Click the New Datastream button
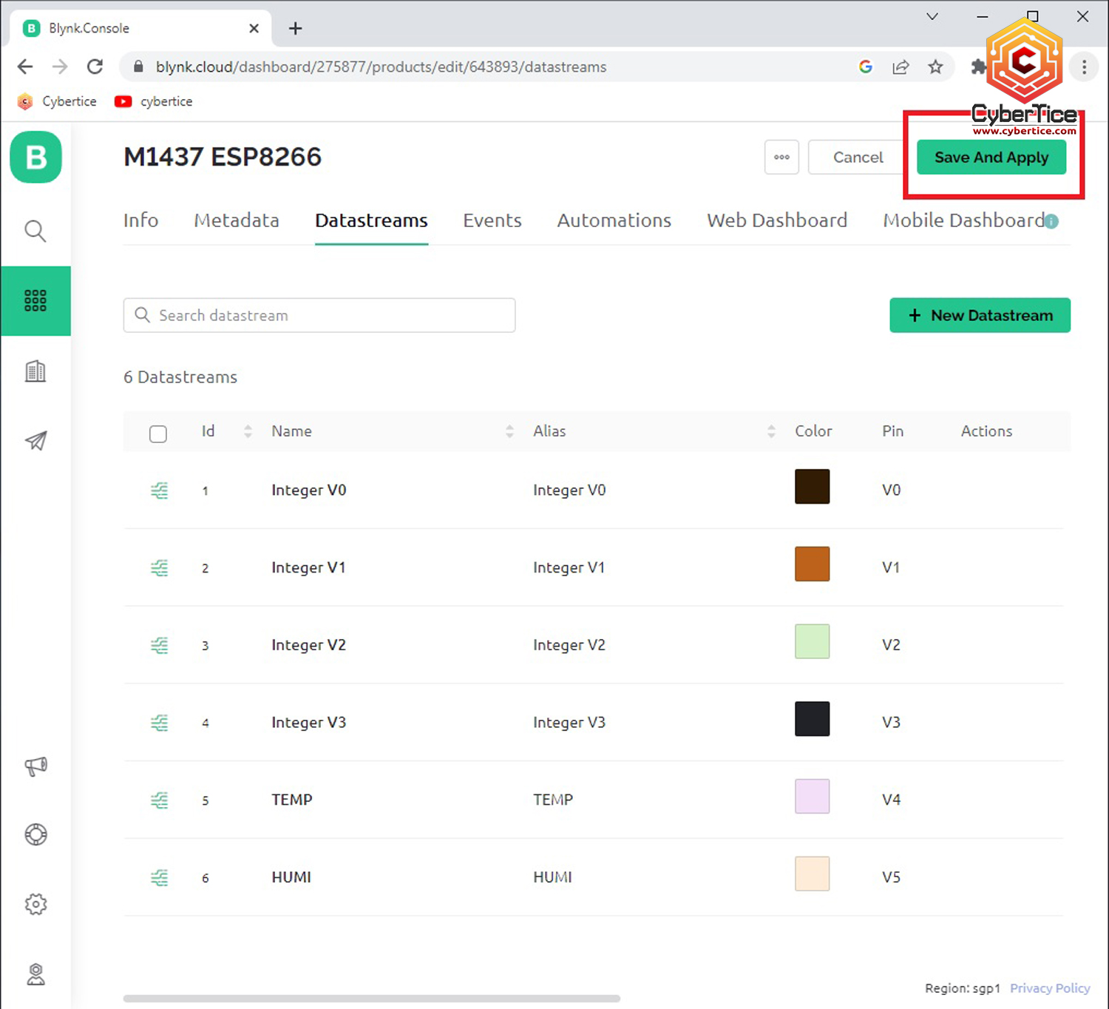Image resolution: width=1109 pixels, height=1009 pixels. [980, 315]
